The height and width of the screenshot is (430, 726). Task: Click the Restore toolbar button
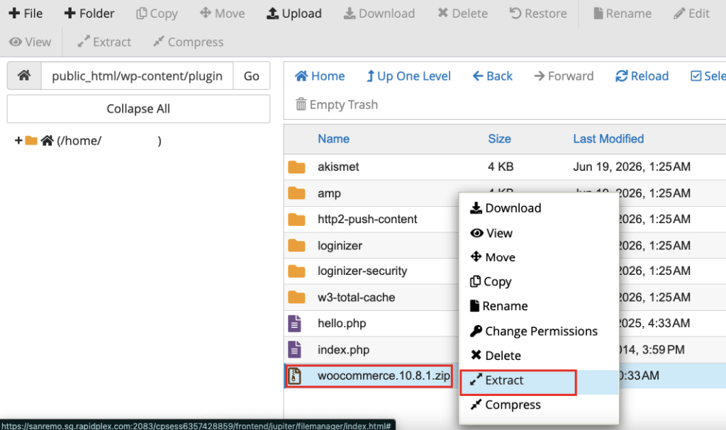[538, 13]
